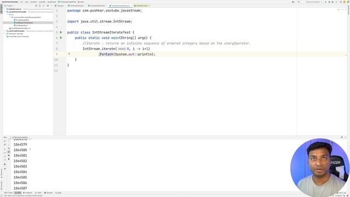Run main method from line 6 gutter
Image resolution: width=350 pixels, height=197 pixels.
click(61, 38)
